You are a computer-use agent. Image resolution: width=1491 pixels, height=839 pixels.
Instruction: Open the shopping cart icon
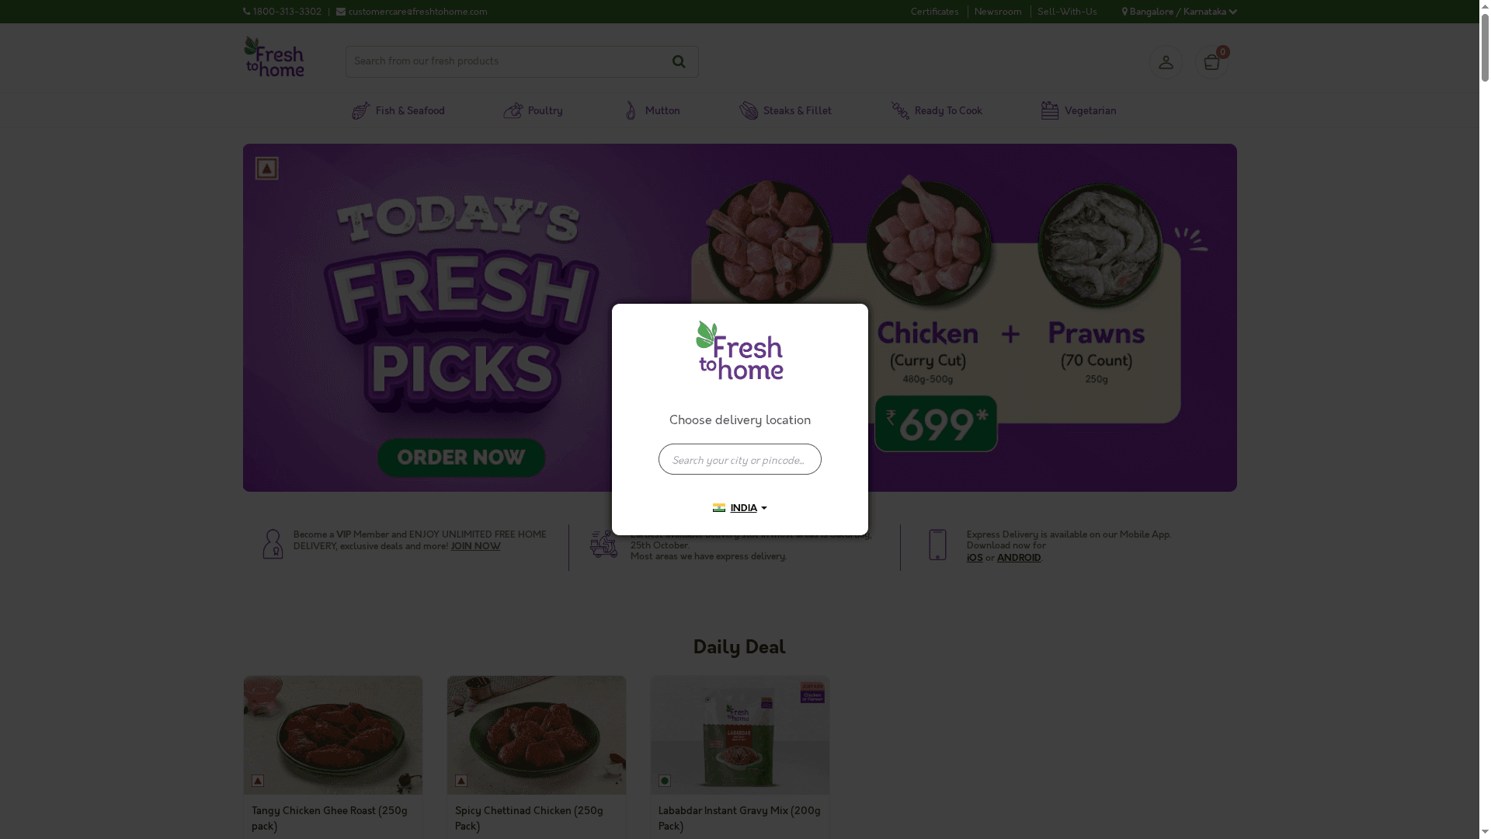tap(1211, 62)
